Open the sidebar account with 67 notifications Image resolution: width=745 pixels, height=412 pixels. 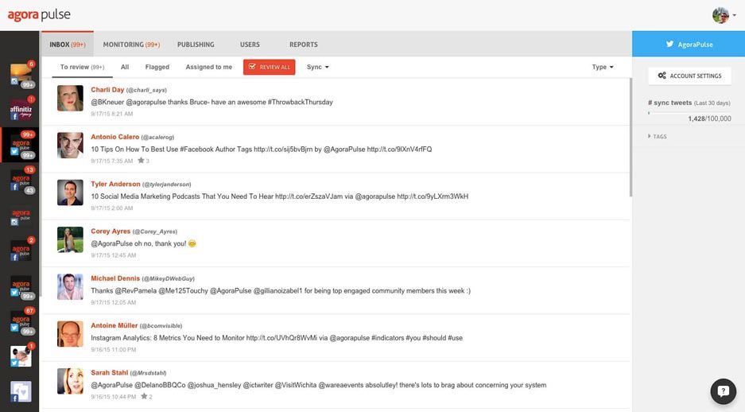tap(20, 322)
